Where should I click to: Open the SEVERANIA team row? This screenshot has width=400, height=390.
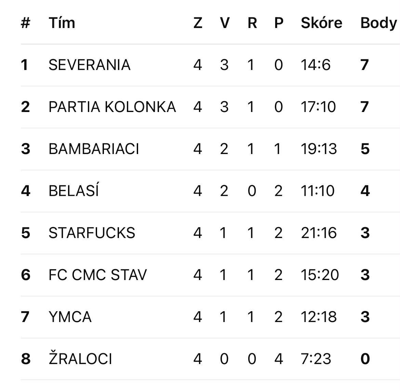89,65
